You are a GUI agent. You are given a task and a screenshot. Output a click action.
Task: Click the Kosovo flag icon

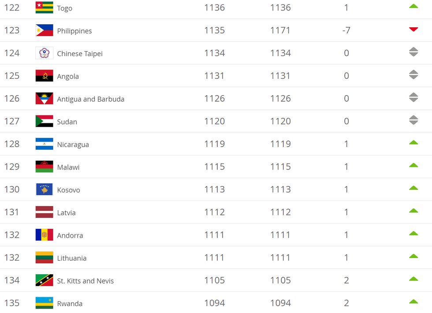coord(44,189)
